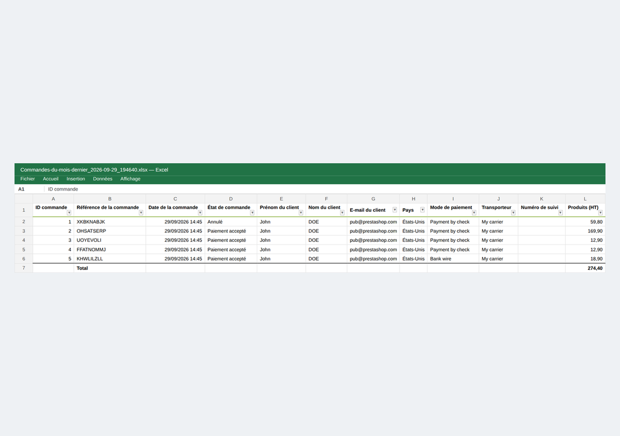
Task: Open filter dropdown for Numéro de suivi
Action: (x=560, y=213)
